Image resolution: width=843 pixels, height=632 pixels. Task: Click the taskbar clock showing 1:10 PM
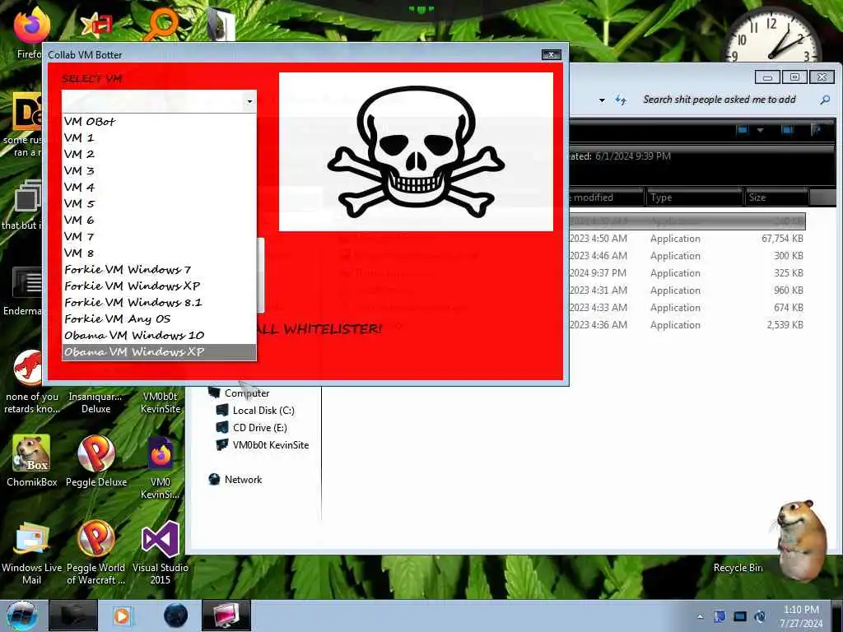801,616
